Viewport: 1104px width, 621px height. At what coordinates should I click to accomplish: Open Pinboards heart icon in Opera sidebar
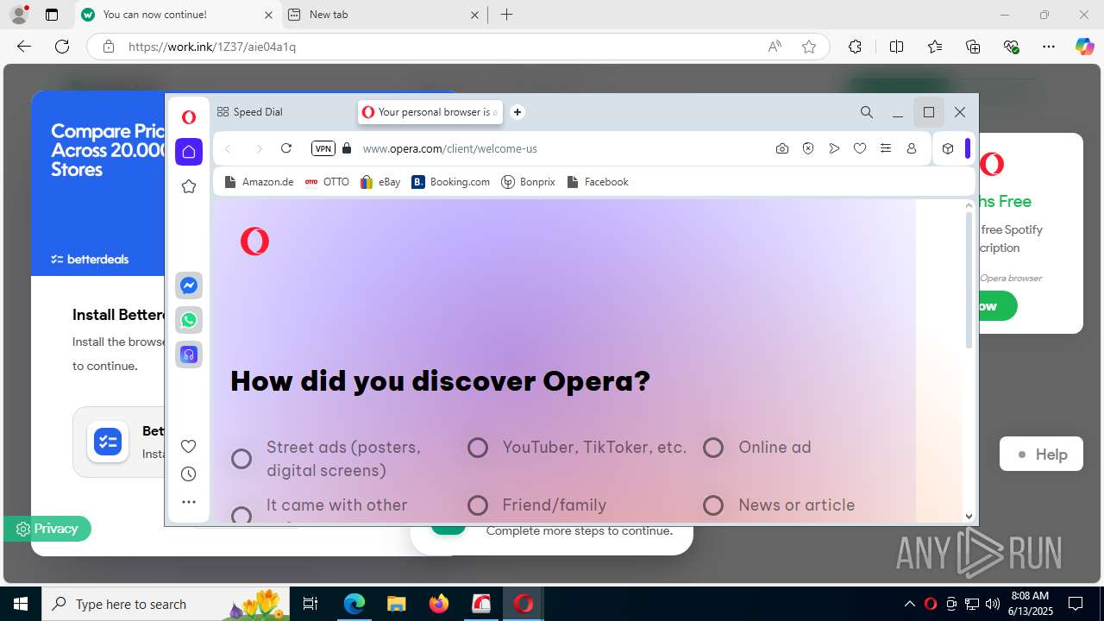pyautogui.click(x=189, y=446)
